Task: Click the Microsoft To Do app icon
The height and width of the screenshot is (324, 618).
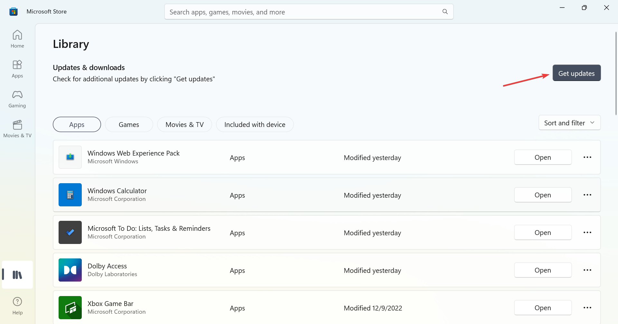Action: point(70,232)
